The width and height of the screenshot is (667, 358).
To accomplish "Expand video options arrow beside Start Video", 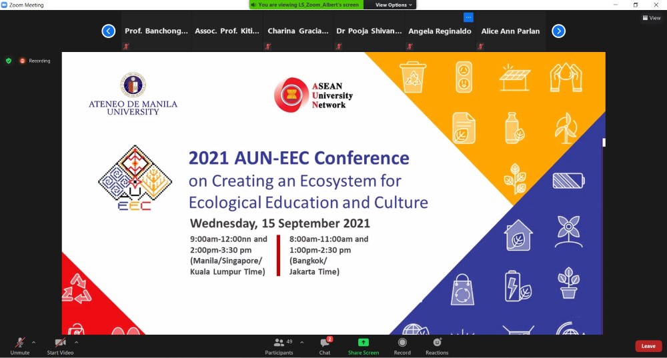I will pos(76,342).
